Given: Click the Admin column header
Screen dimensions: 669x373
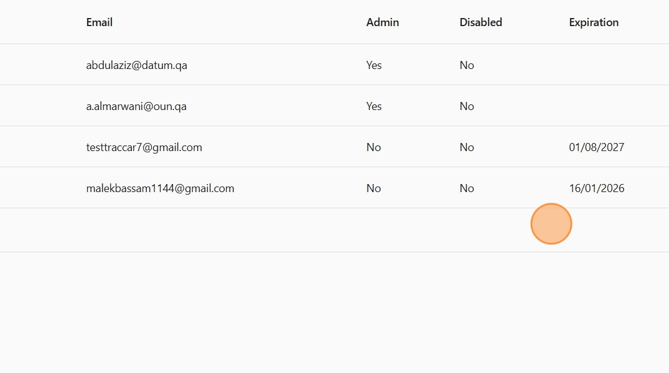Looking at the screenshot, I should (x=383, y=22).
